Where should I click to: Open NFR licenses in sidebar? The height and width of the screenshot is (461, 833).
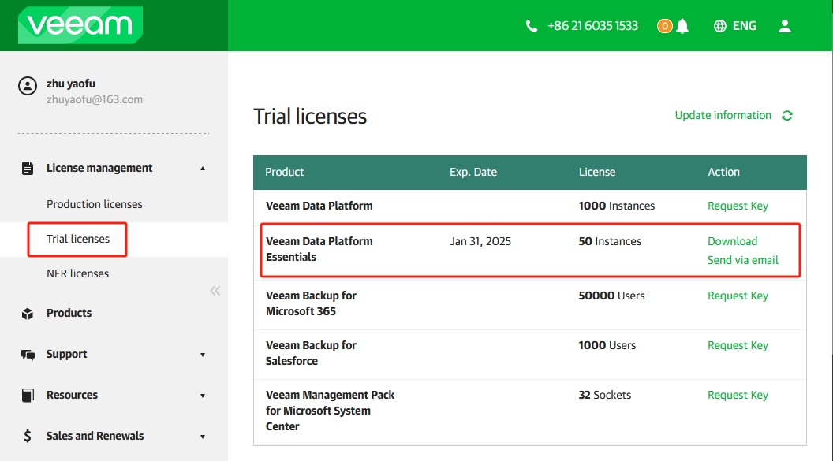click(x=77, y=273)
